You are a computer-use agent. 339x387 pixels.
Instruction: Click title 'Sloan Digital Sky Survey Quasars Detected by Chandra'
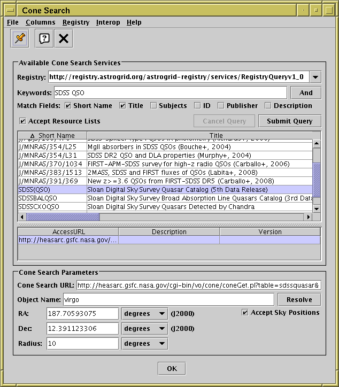pyautogui.click(x=171, y=207)
